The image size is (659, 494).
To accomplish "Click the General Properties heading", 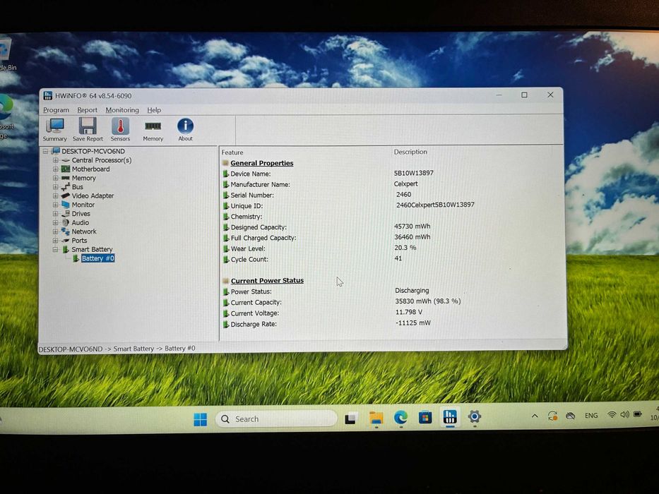I will pyautogui.click(x=262, y=163).
